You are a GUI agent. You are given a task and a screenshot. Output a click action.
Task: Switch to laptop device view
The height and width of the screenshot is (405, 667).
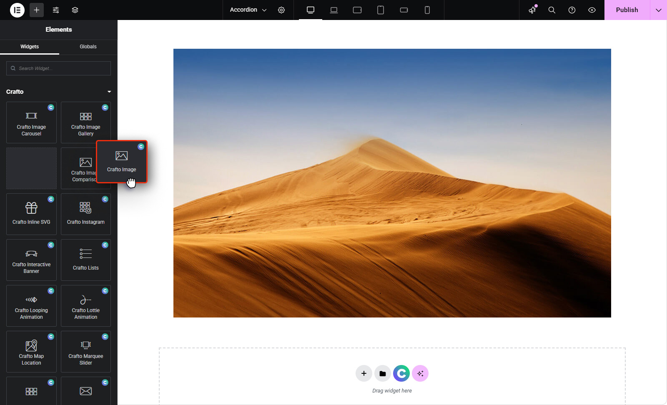point(334,10)
